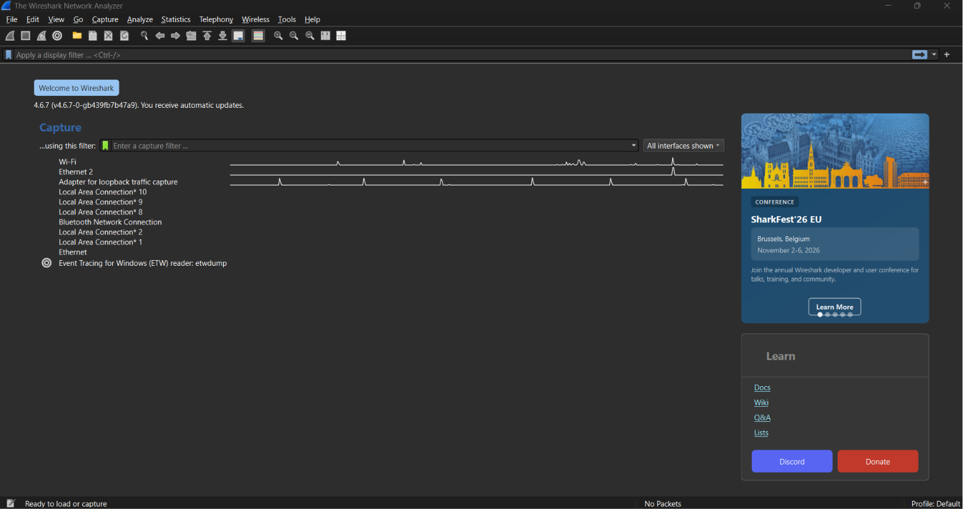Toggle packet colorization rules icon

(x=258, y=36)
